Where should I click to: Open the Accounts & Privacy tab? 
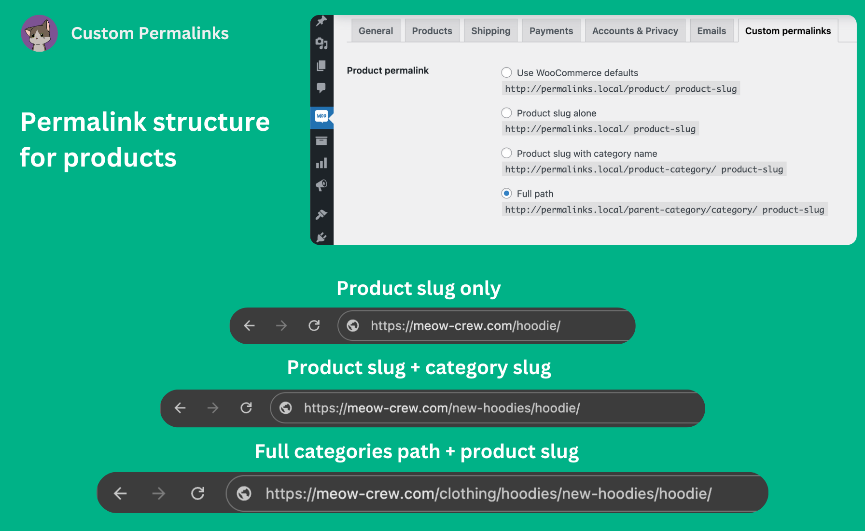pos(635,30)
